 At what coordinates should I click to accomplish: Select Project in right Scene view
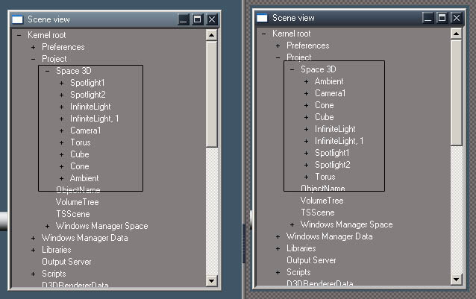point(299,57)
